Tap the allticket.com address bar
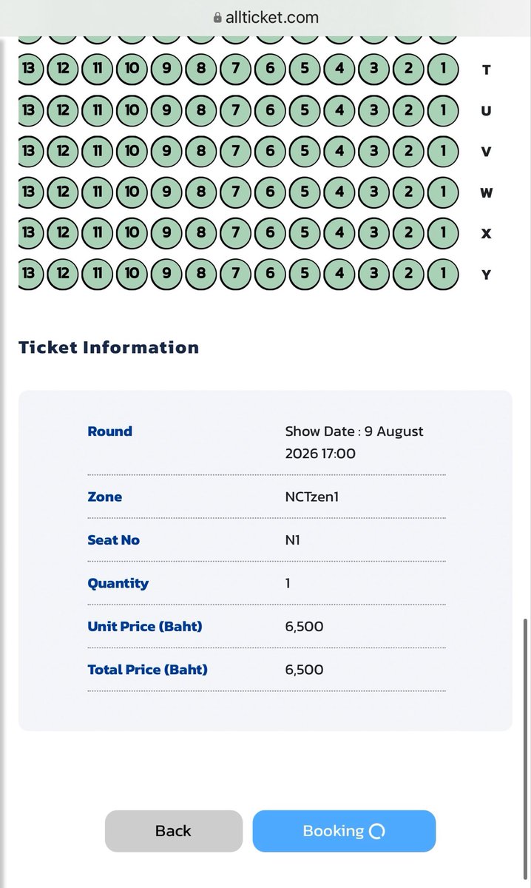531x888 pixels. (265, 17)
